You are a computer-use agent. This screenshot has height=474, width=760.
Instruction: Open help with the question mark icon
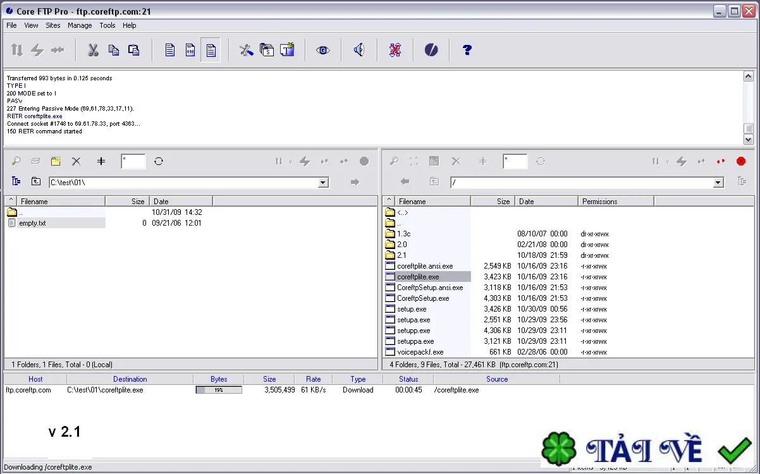467,51
